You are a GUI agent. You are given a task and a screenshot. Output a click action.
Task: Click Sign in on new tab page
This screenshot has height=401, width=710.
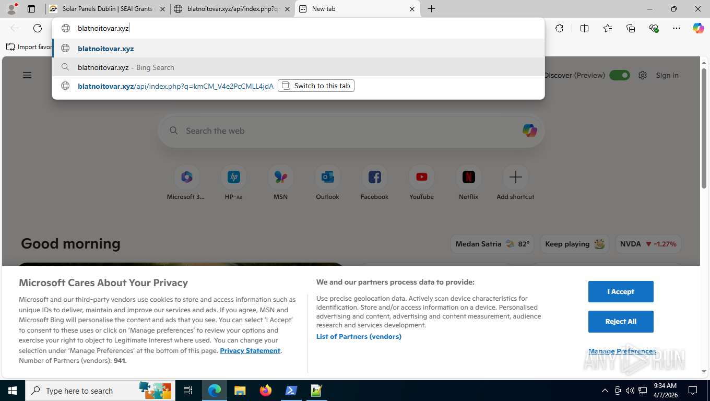pos(667,75)
